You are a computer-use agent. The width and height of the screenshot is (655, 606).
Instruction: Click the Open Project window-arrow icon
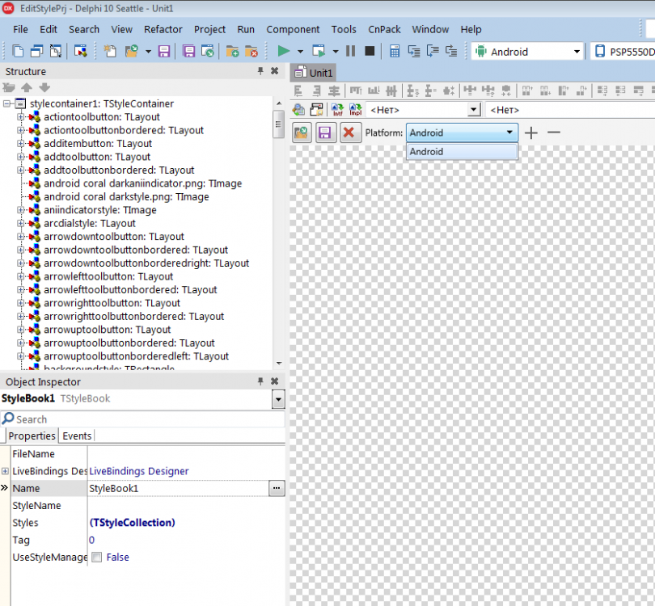pyautogui.click(x=208, y=51)
